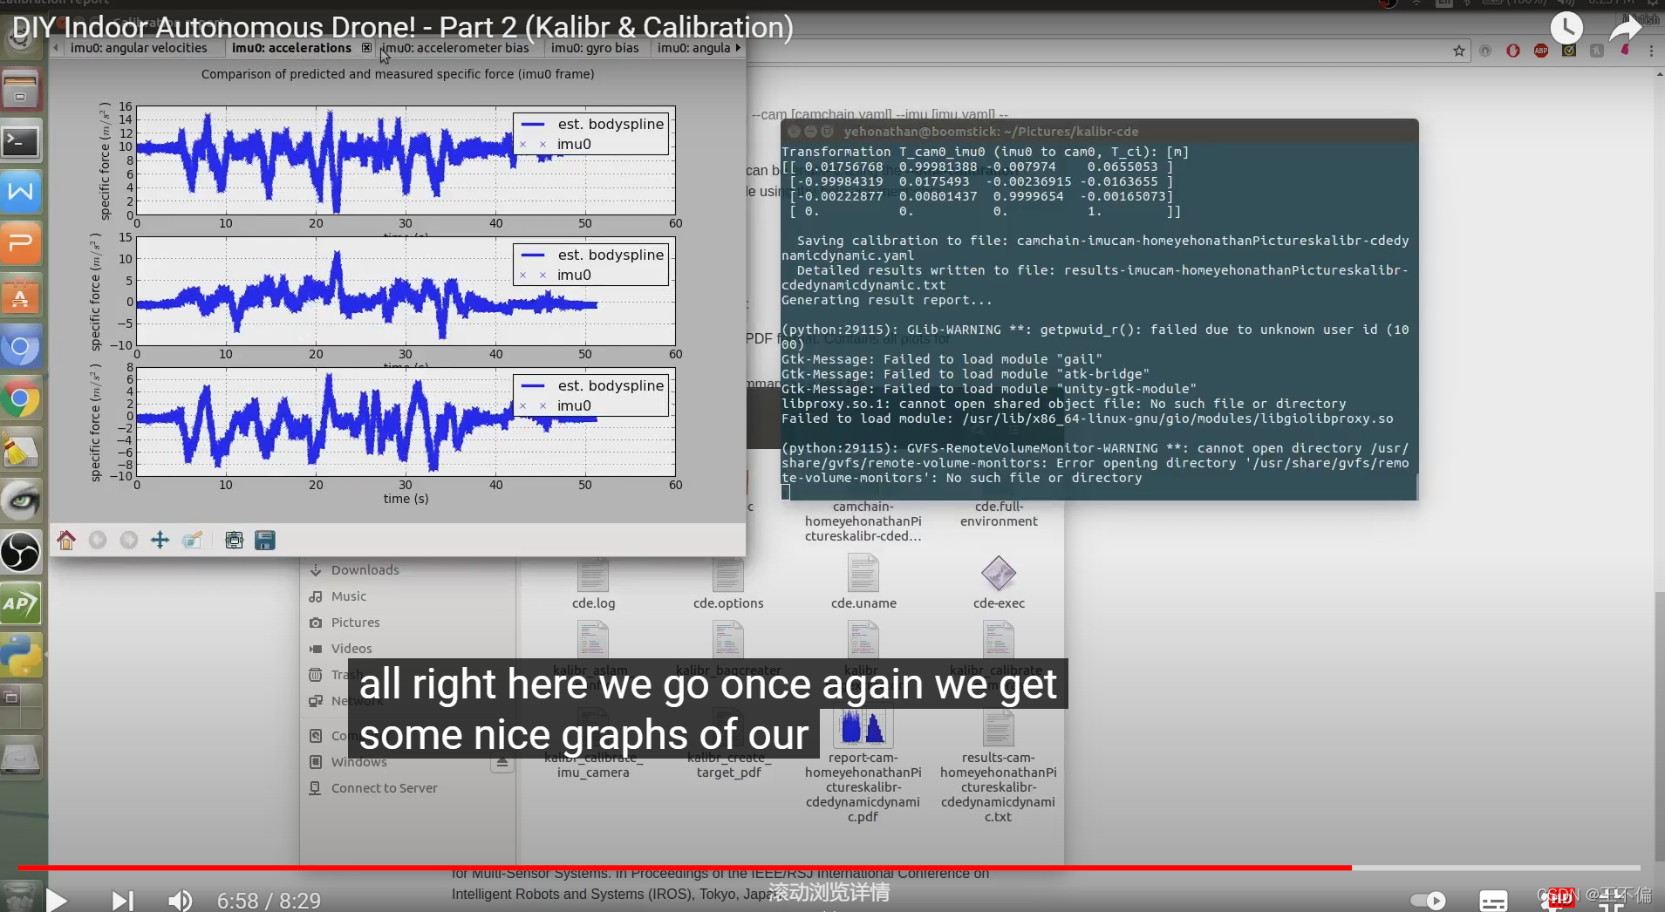
Task: Toggle the autoplay switch
Action: pos(1429,900)
